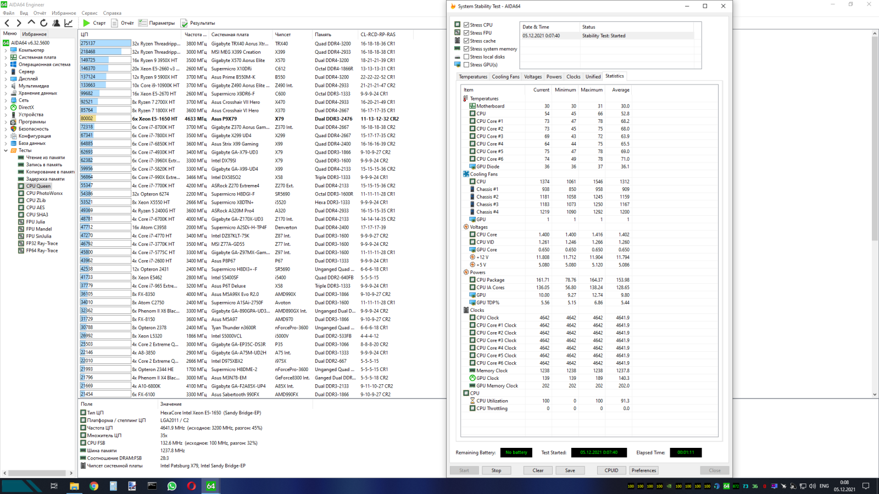Click the volume speaker icon in the tray
The width and height of the screenshot is (879, 494).
(812, 486)
